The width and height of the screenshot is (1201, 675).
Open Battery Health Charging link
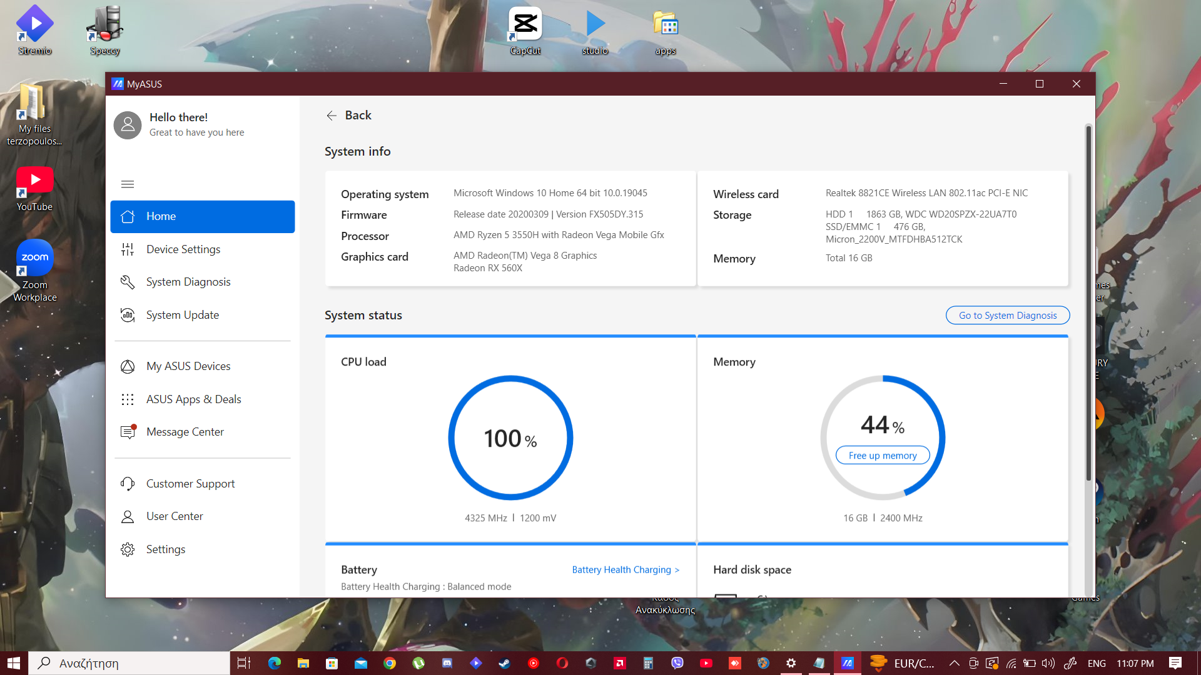coord(626,569)
